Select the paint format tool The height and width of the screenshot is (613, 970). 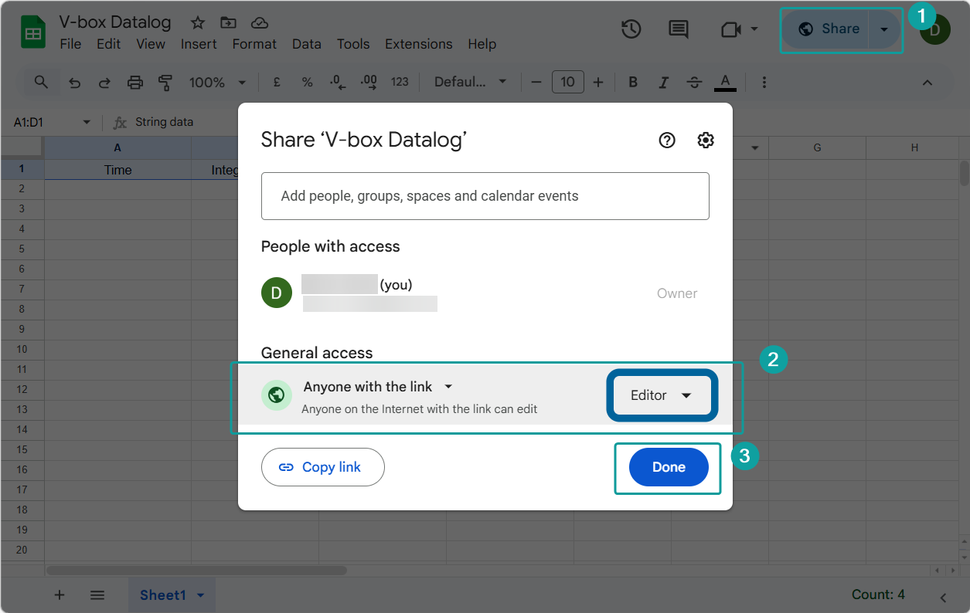click(x=165, y=82)
